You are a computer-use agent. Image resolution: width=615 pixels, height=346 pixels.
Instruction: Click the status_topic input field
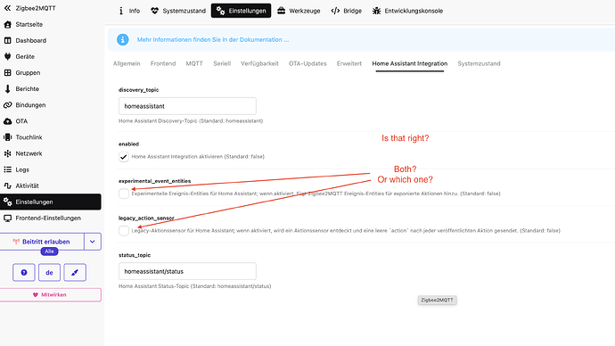click(187, 271)
